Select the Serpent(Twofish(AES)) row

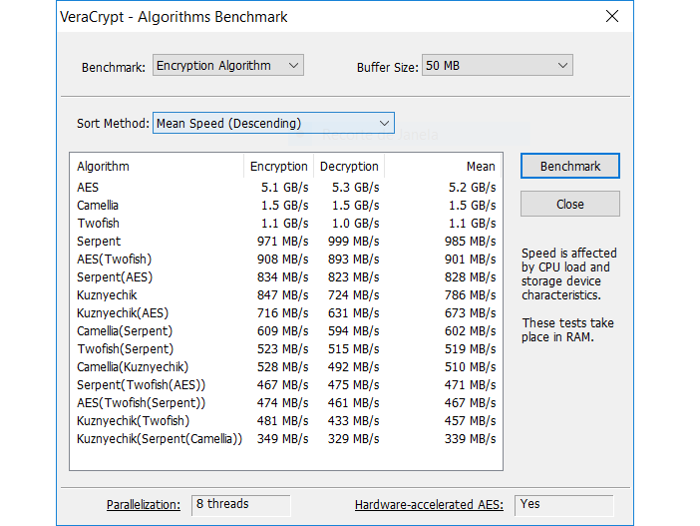coord(286,385)
